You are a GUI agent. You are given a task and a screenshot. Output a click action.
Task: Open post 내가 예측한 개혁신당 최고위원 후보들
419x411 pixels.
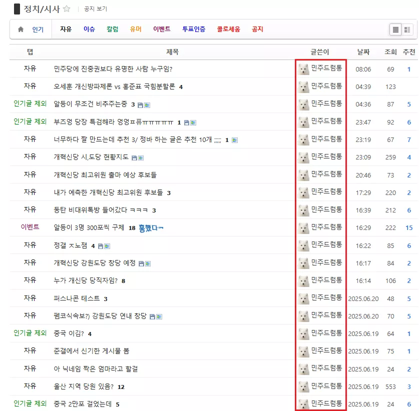(x=108, y=192)
